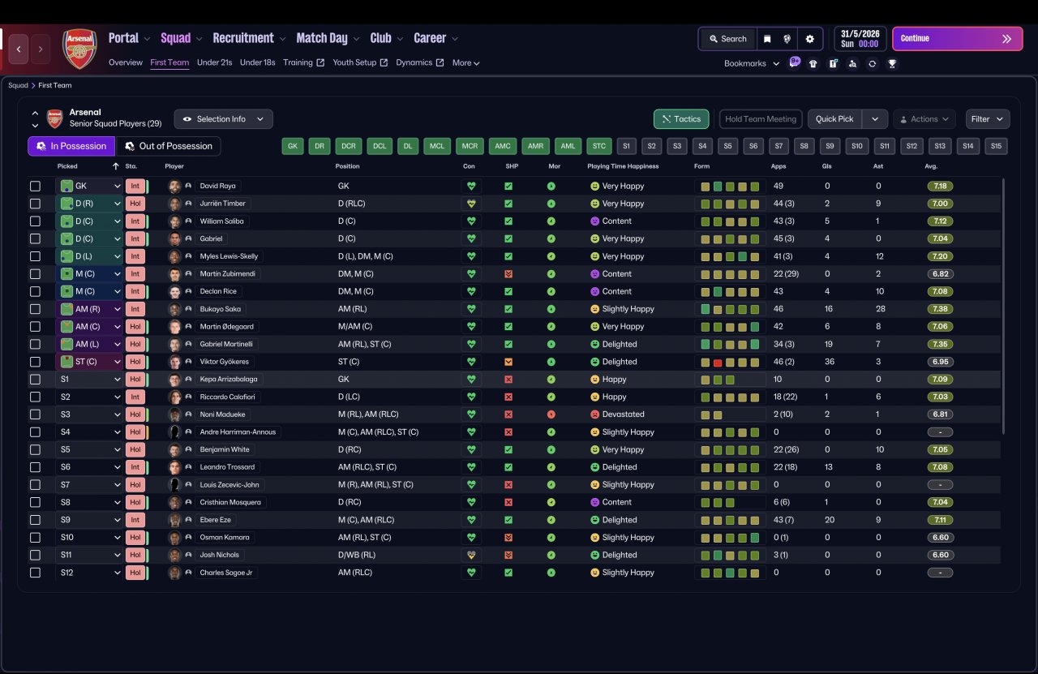Click Gabriel Martinelli's Hol status badge
This screenshot has width=1038, height=674.
point(135,344)
